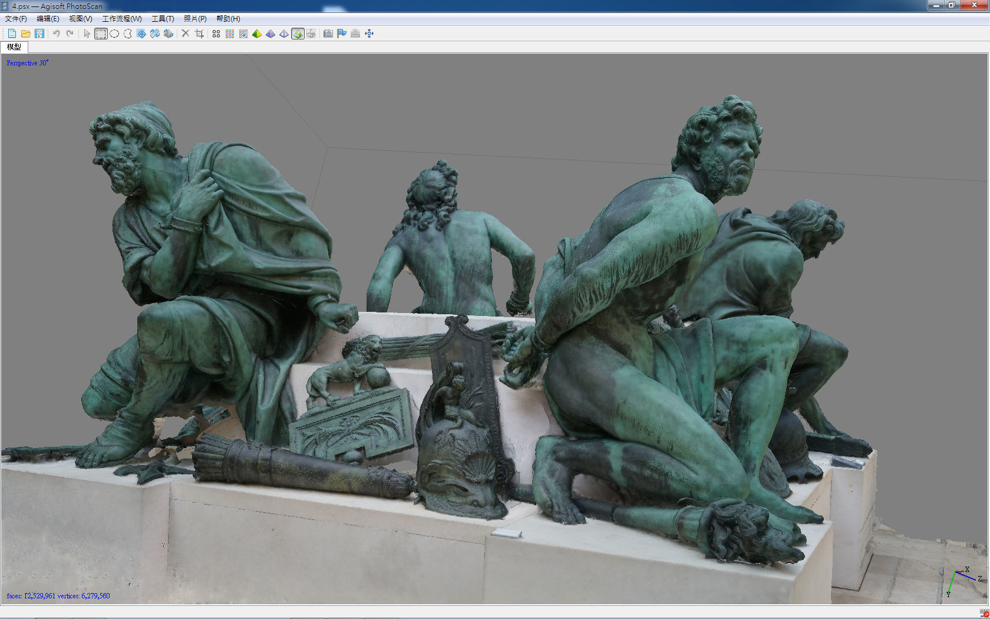The image size is (990, 619).
Task: Switch to shaded model view
Action: point(257,34)
